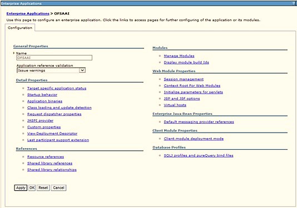Open Last participant support extension link
This screenshot has width=297, height=208.
[58, 140]
